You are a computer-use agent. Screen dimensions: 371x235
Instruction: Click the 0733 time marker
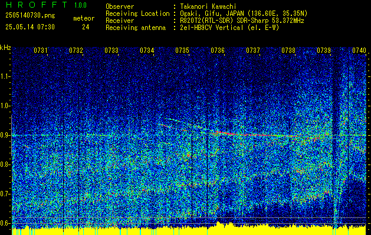(111, 51)
